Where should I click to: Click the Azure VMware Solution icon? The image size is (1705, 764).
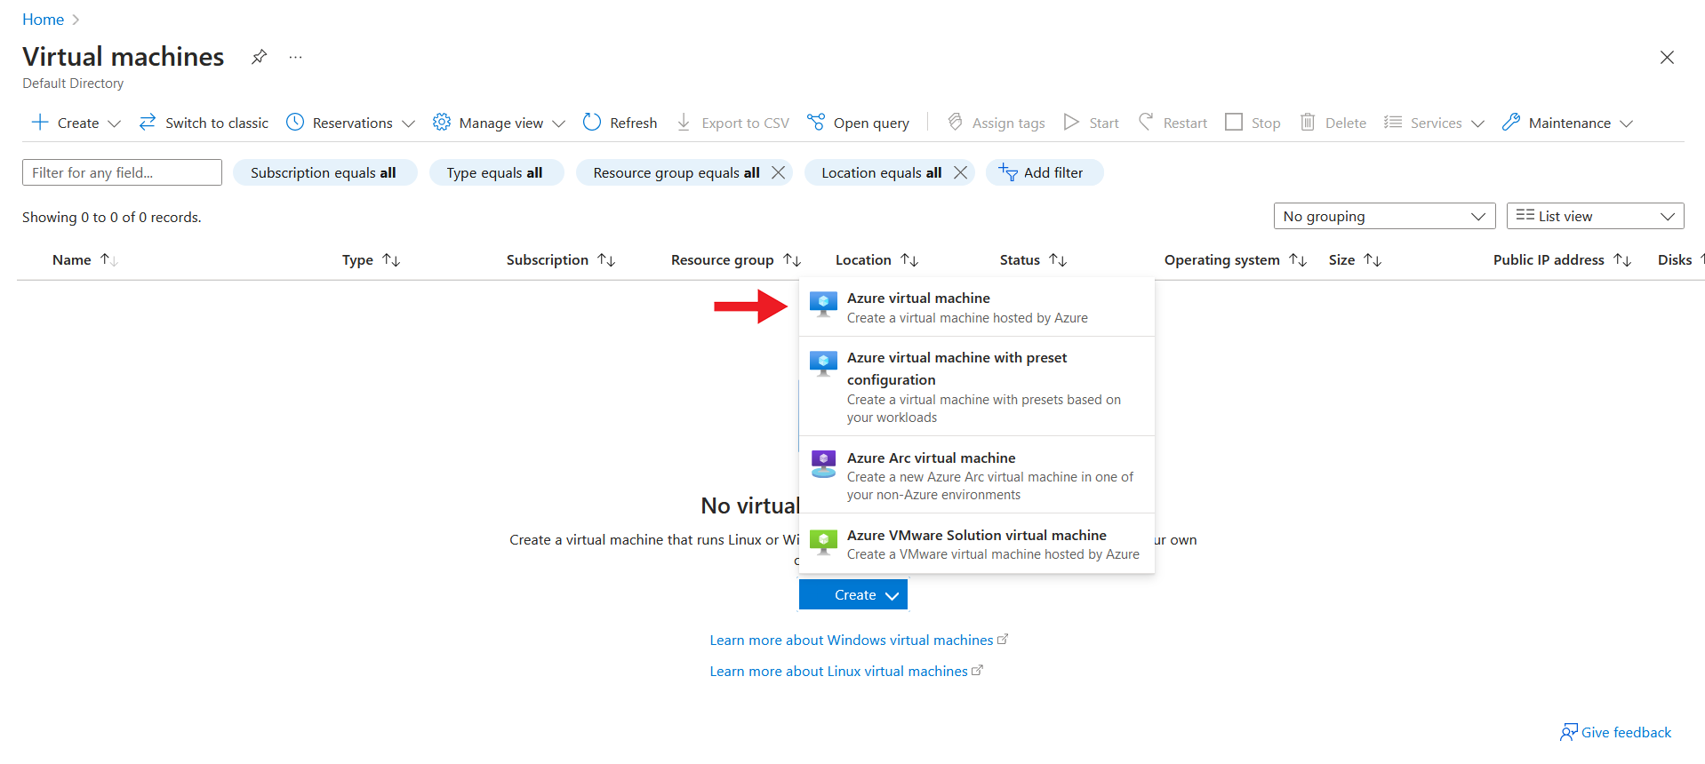(x=824, y=541)
